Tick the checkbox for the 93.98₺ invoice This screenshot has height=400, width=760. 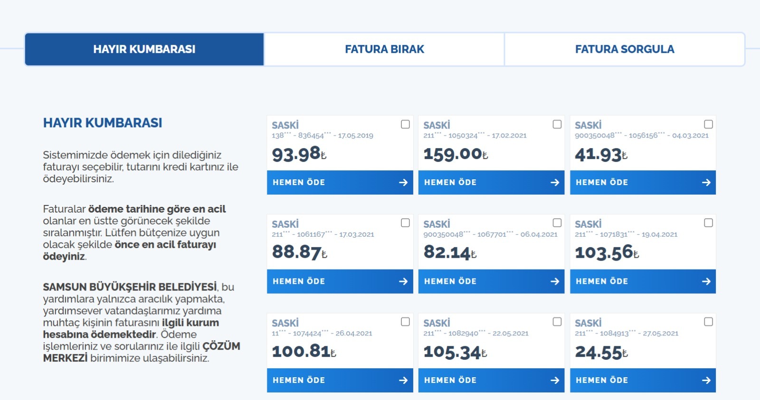[405, 124]
